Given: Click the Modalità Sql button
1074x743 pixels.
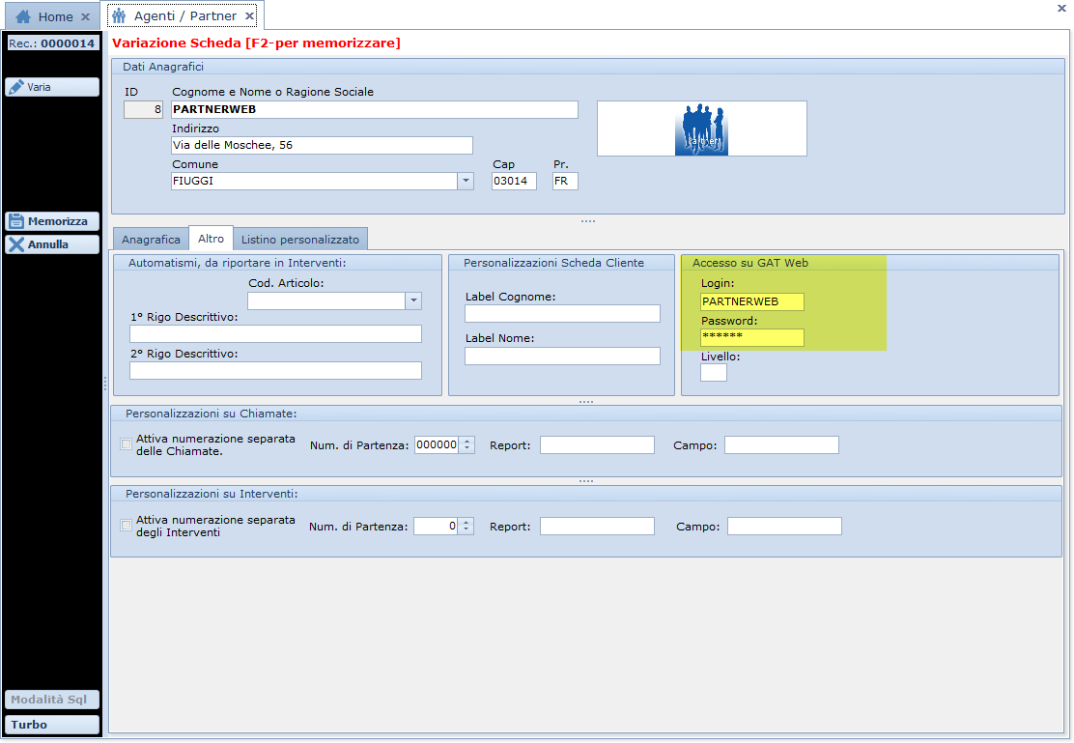Looking at the screenshot, I should pos(52,700).
